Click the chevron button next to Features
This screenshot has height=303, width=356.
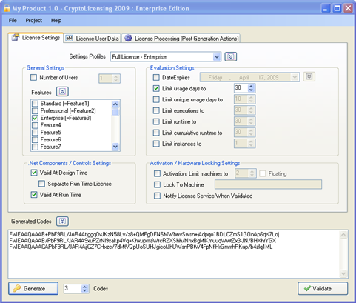(x=62, y=92)
